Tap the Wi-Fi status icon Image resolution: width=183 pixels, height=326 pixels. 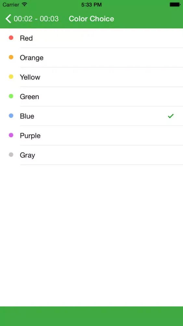[x=24, y=4]
